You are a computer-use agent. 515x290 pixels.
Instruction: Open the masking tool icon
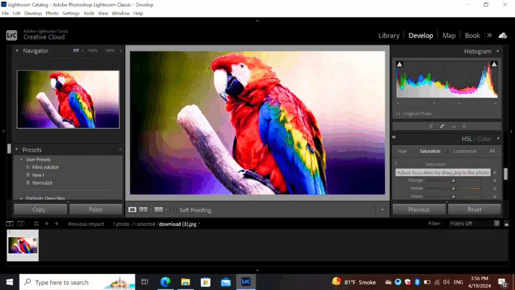click(x=464, y=126)
